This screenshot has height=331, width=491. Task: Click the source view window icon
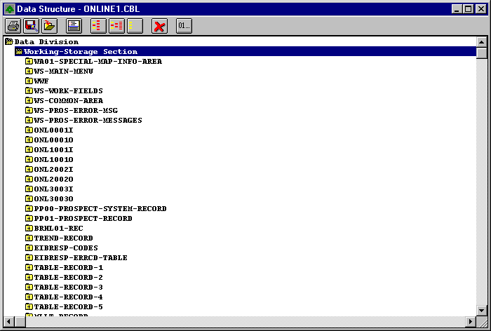pyautogui.click(x=74, y=26)
